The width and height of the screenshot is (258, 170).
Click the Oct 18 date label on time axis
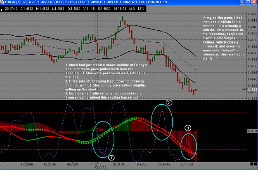click(x=102, y=168)
